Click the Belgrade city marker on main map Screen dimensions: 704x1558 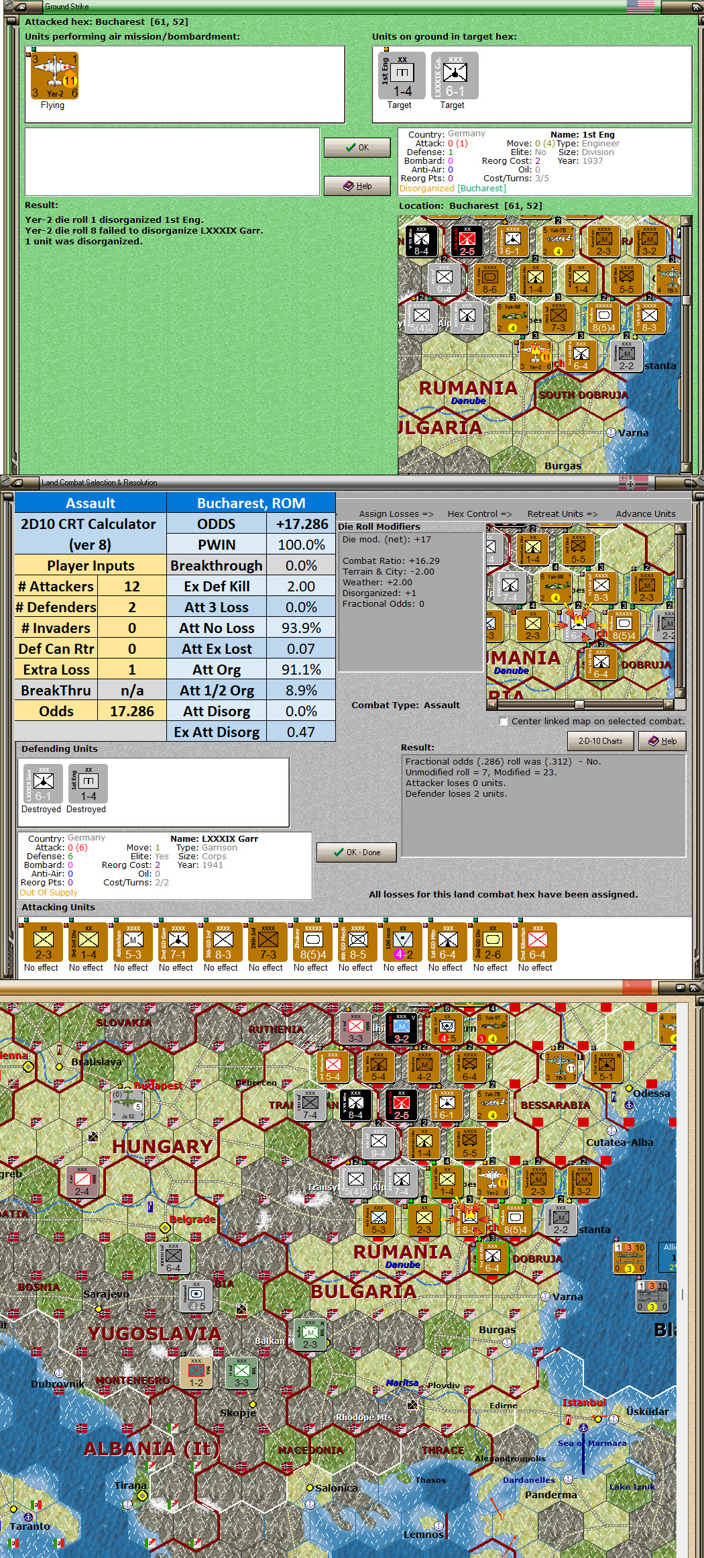click(x=165, y=1228)
